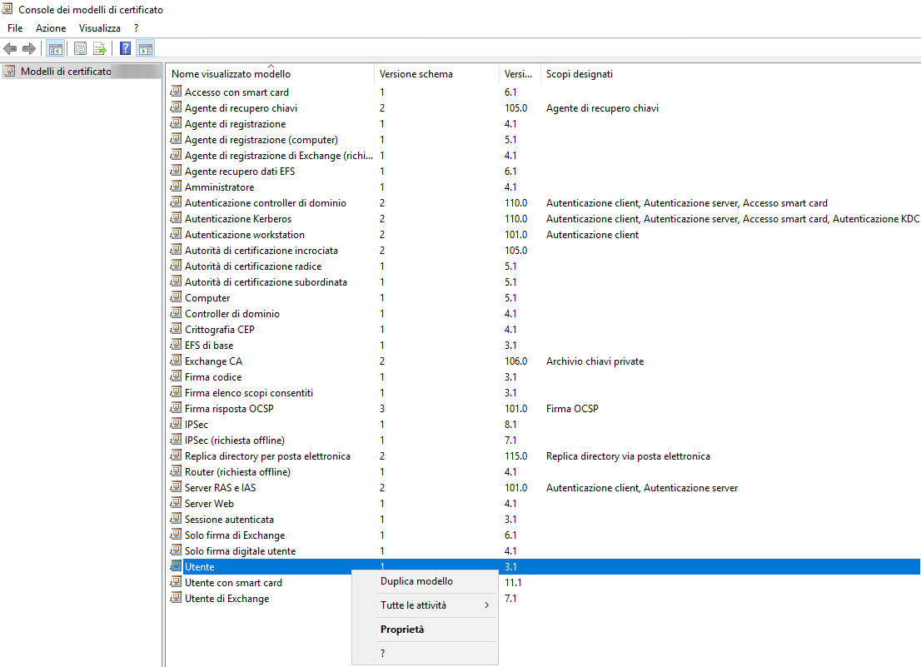The image size is (921, 667).
Task: Click the icon beside the IPSec (richiesta offline) row
Action: point(176,439)
